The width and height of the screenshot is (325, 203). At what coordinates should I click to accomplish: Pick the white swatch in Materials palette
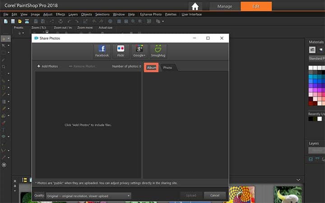click(311, 68)
